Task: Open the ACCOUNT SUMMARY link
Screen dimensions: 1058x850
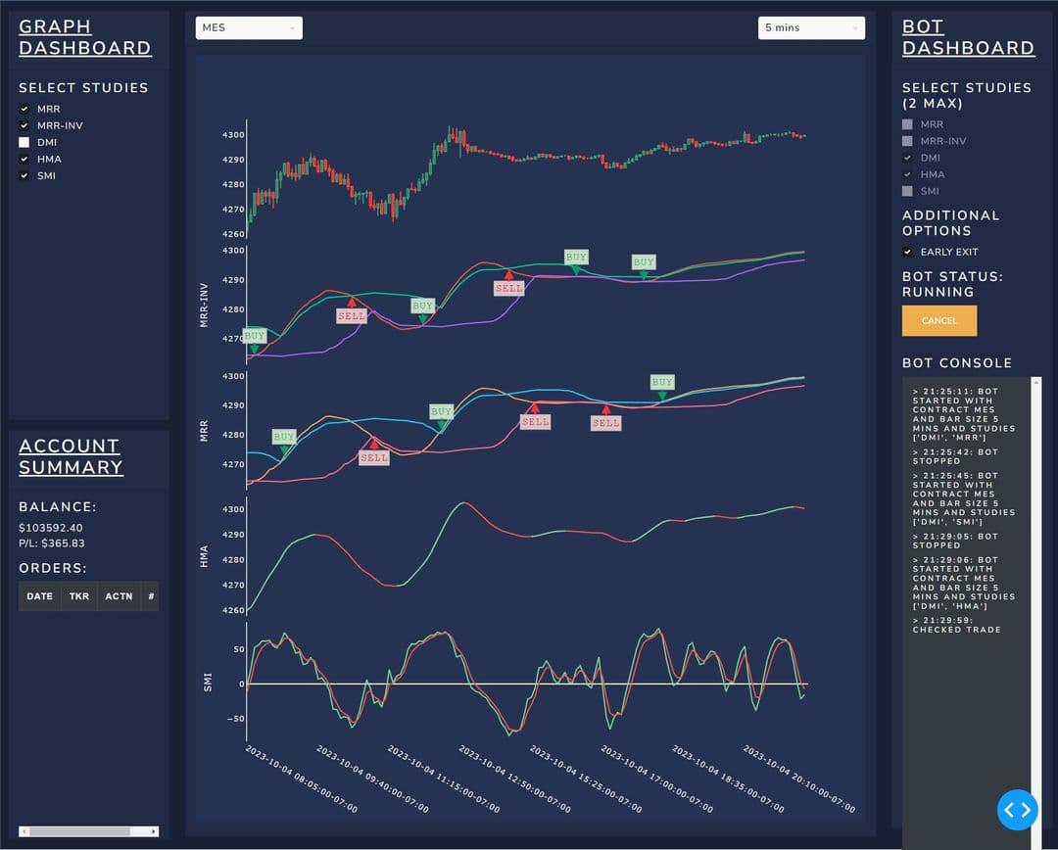Action: click(x=71, y=456)
